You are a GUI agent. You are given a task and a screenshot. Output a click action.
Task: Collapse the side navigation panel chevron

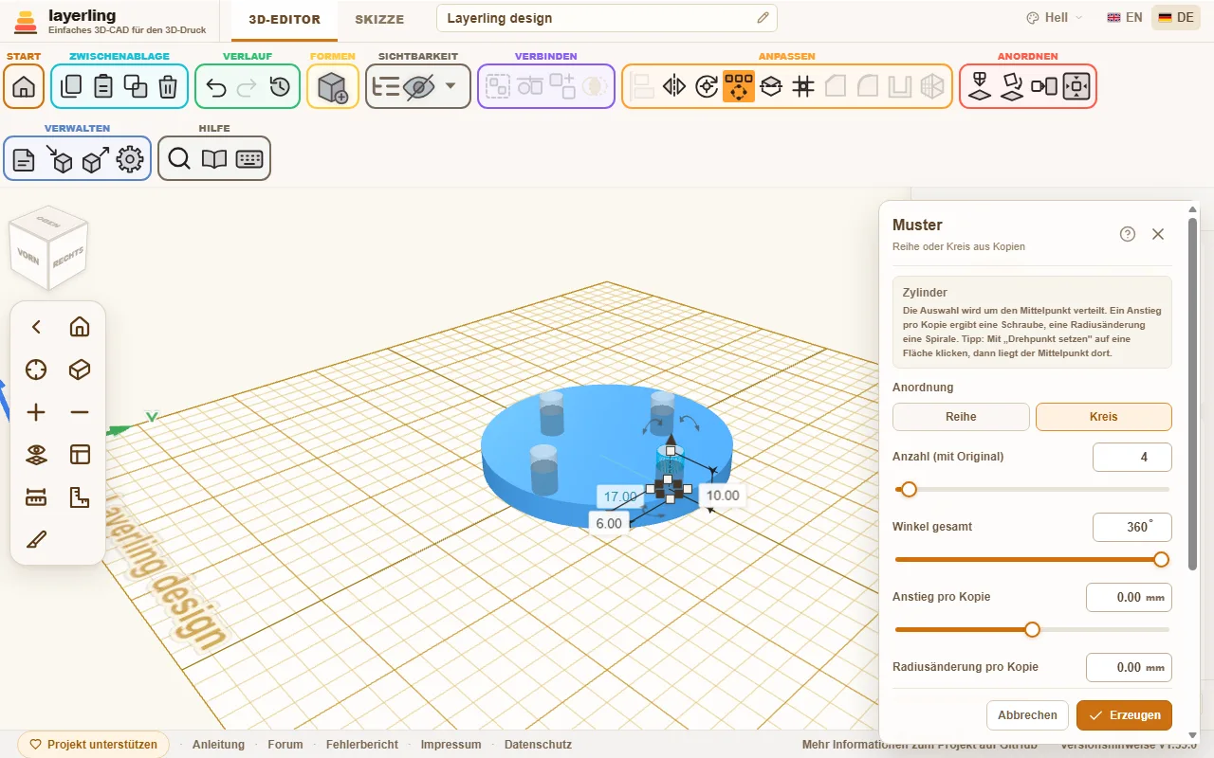(x=36, y=327)
